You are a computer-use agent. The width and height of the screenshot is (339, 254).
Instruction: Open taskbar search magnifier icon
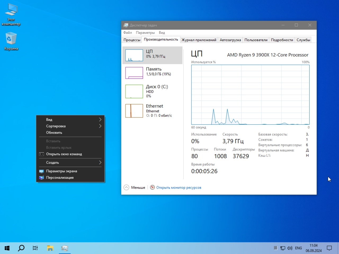(x=21, y=248)
